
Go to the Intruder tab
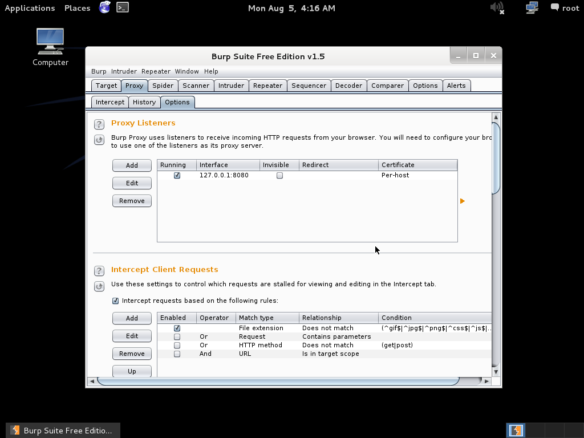coord(232,86)
